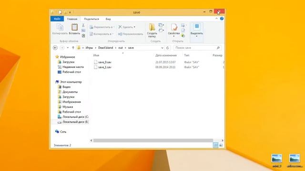
Task: Open Документы in the sidebar
Action: pyautogui.click(x=70, y=92)
